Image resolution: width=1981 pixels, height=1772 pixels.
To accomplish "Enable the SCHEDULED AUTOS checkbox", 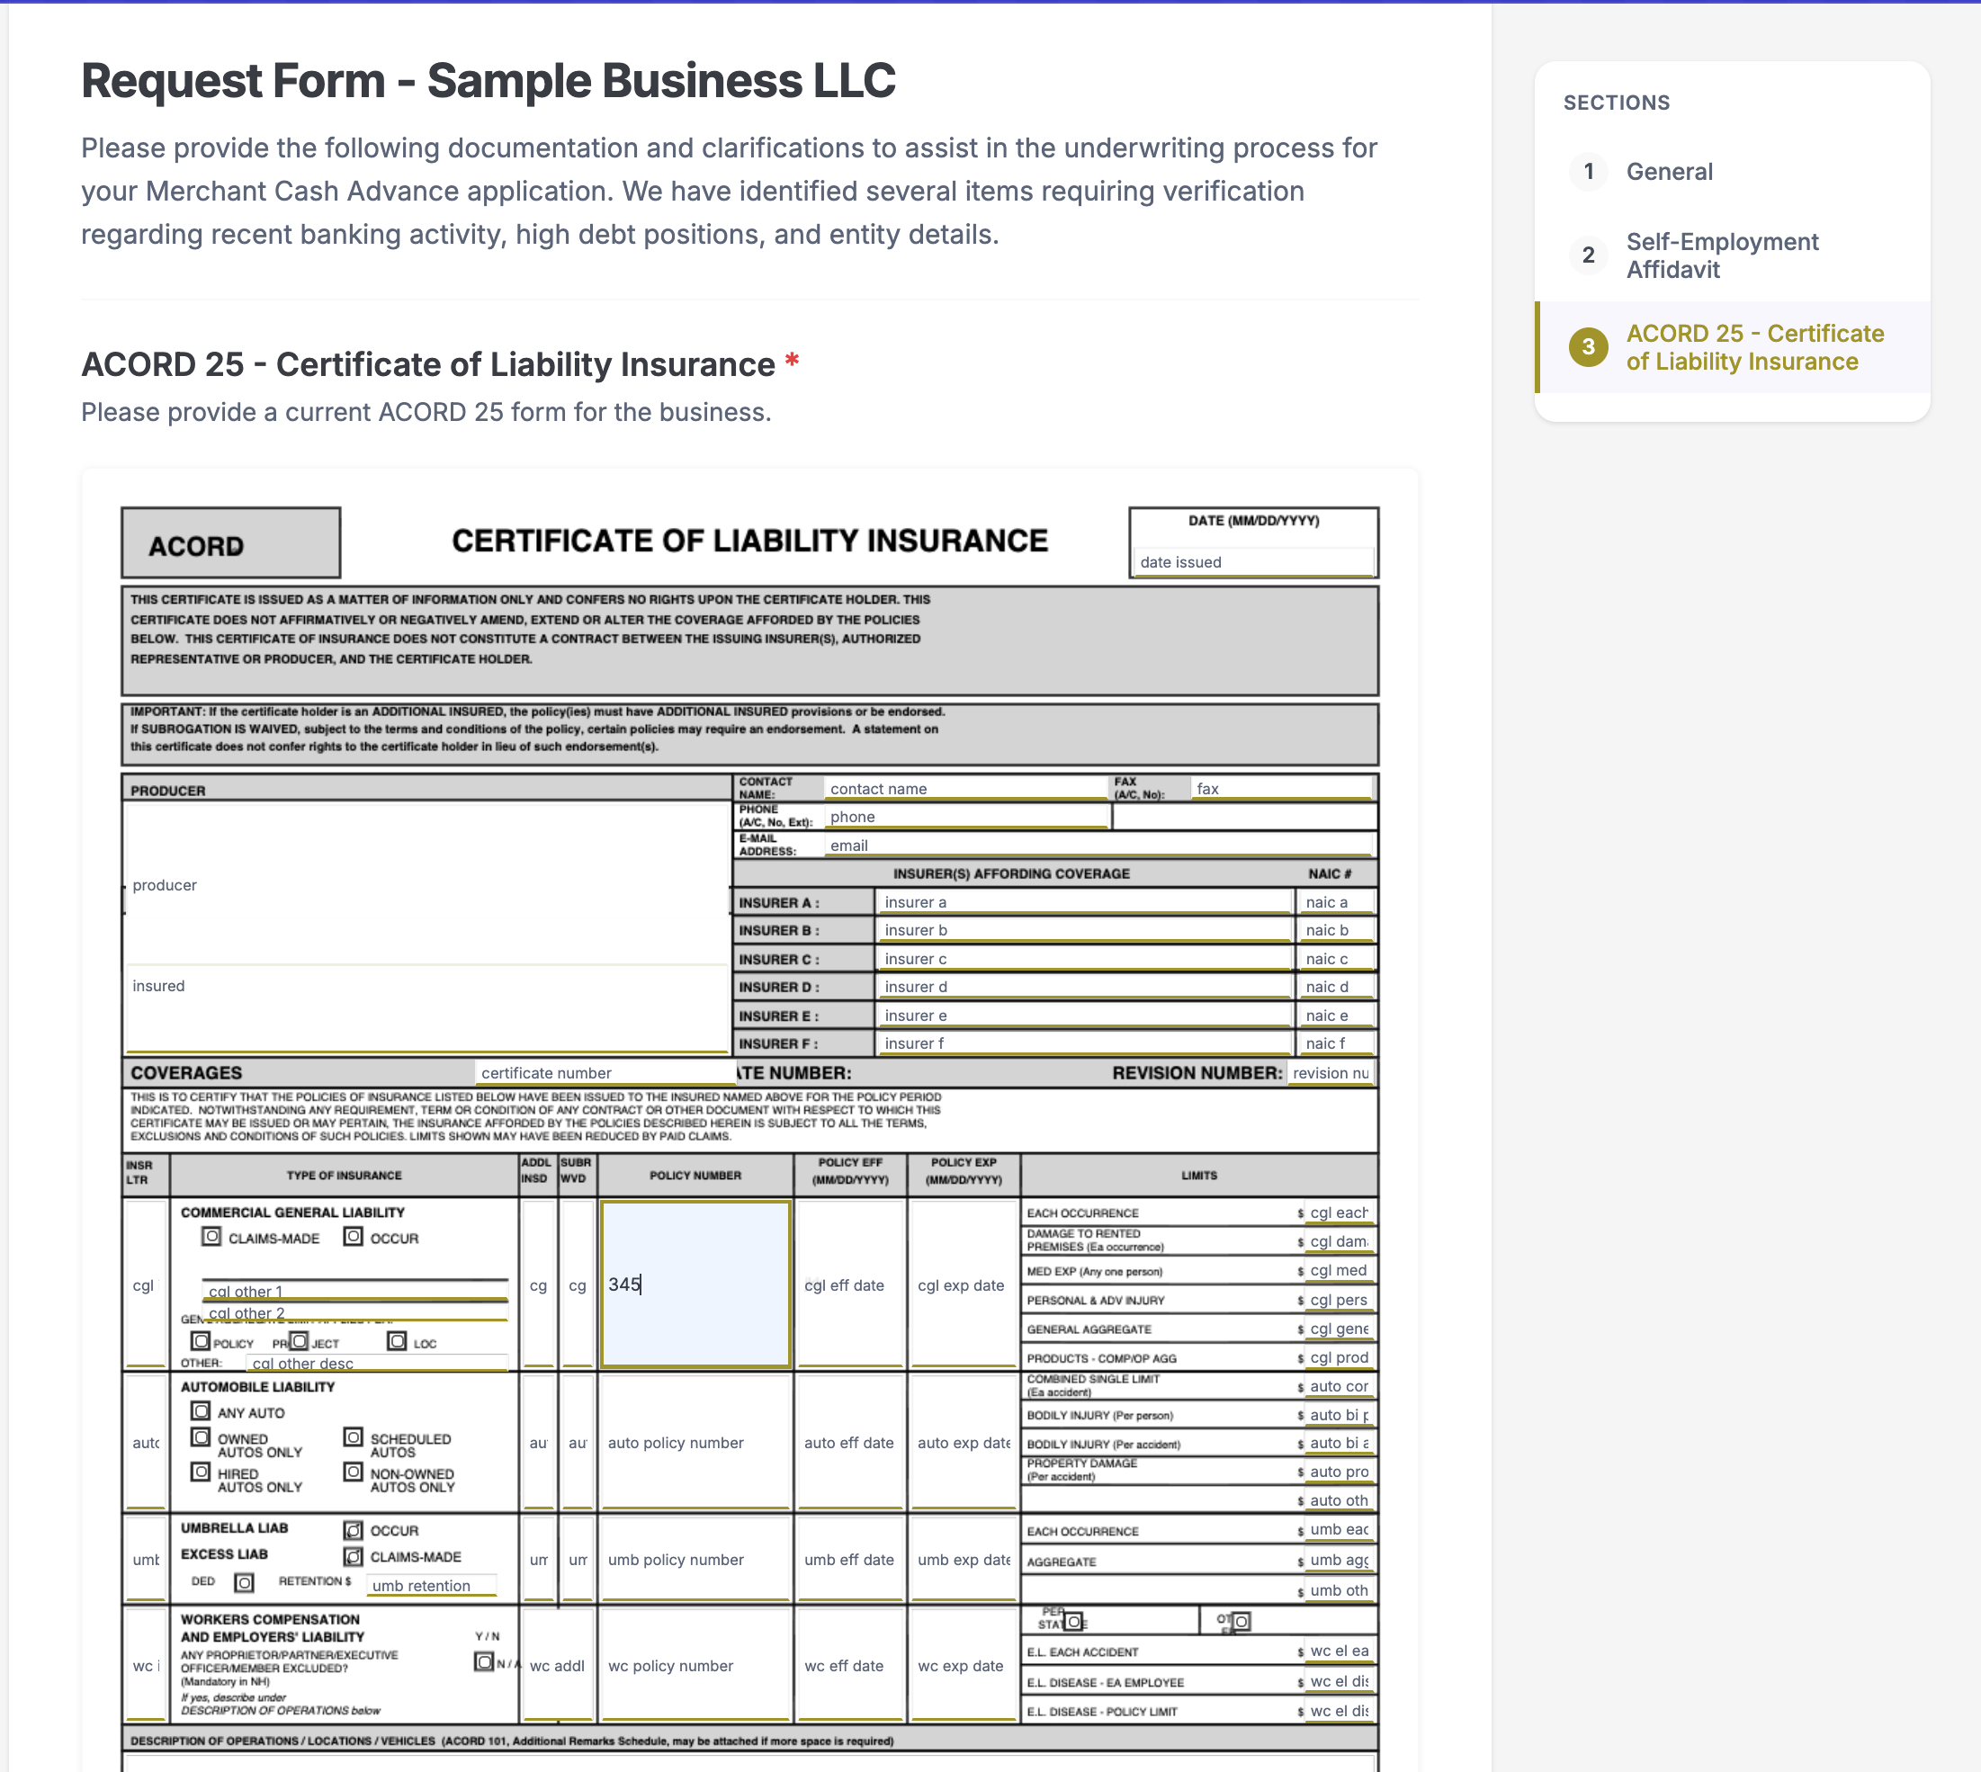I will point(354,1437).
